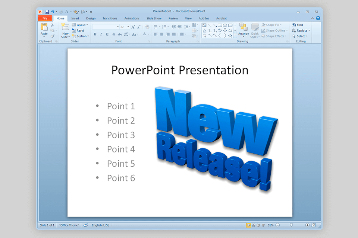Click the New Slide icon
Viewport: 358px width, 238px height.
65,27
